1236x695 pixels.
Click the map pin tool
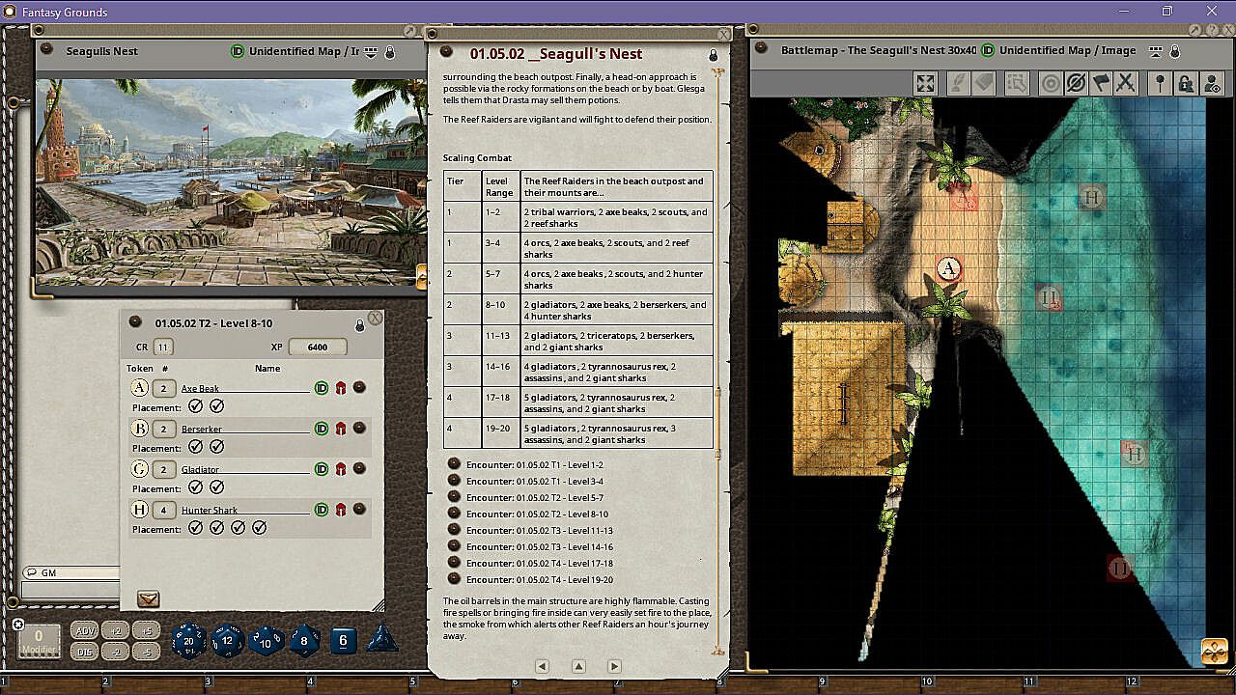pos(1161,84)
